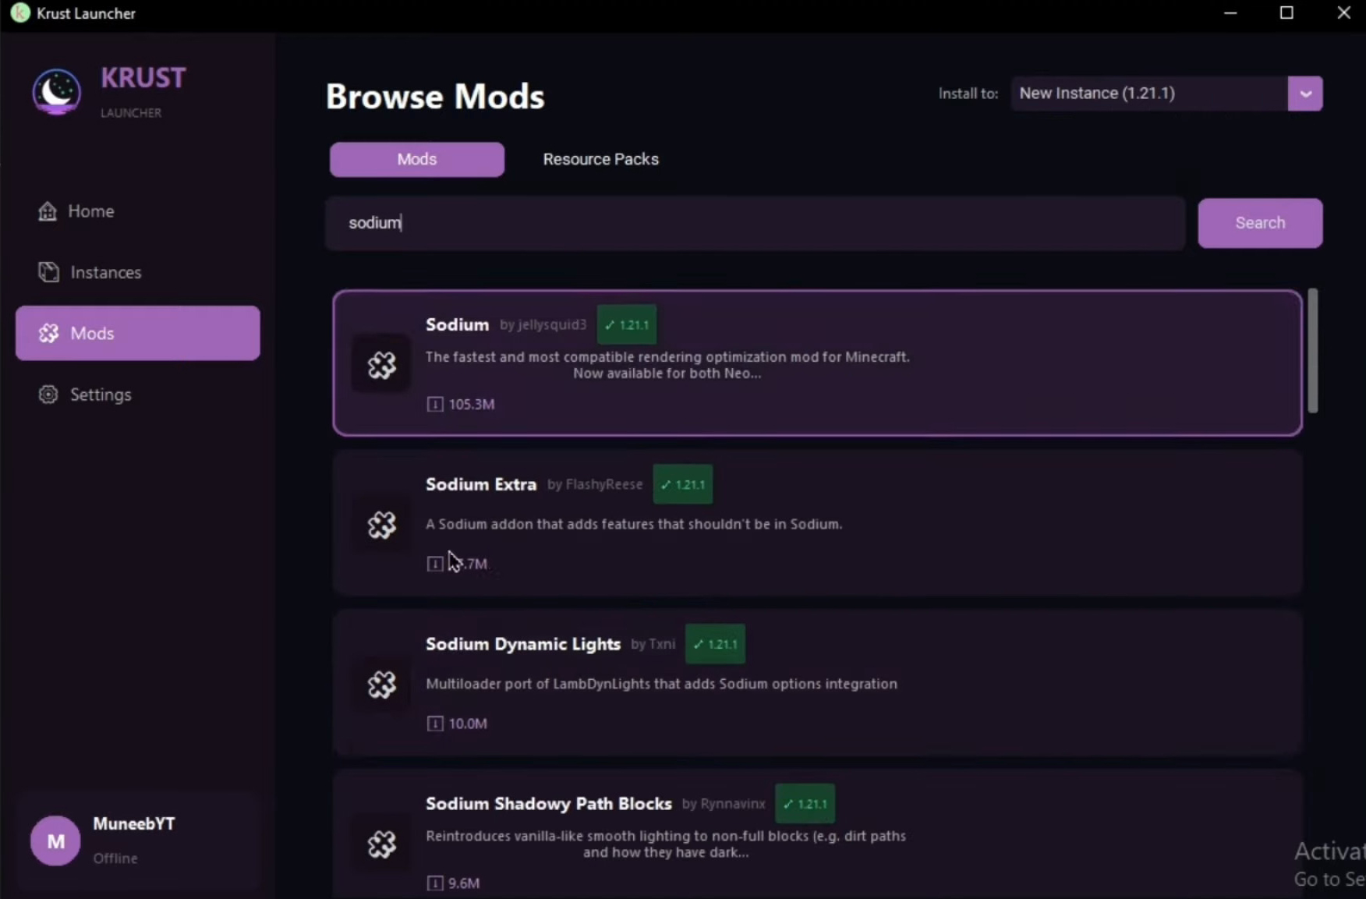The image size is (1366, 899).
Task: Click Sodium Dynamic Lights mod icon
Action: (382, 685)
